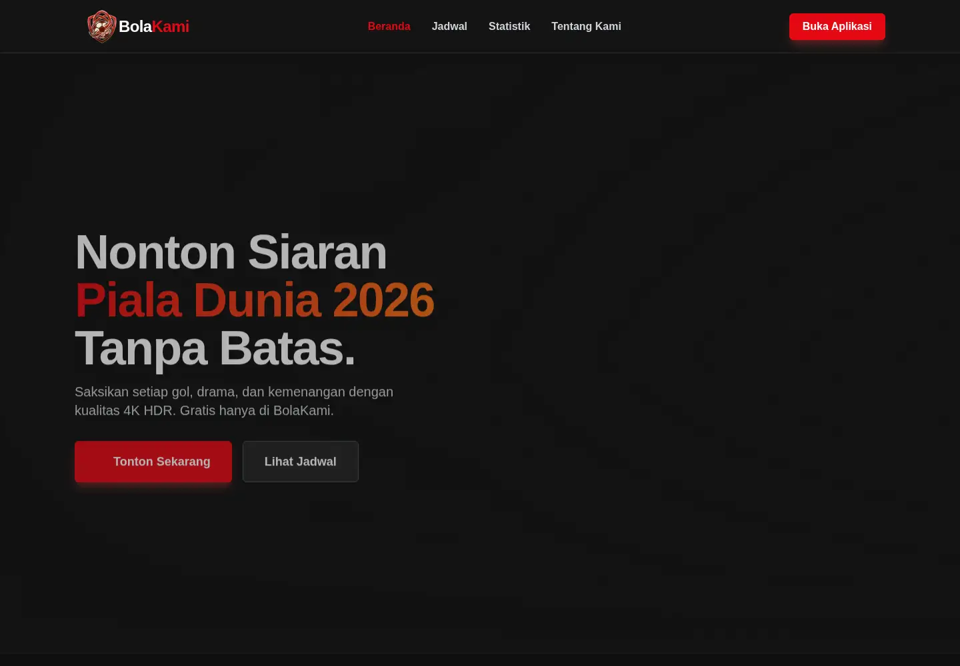Start watching with Tonton Sekarang button
960x666 pixels.
click(153, 462)
